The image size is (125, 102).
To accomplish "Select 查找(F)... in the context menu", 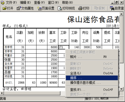I will [x=92, y=90].
